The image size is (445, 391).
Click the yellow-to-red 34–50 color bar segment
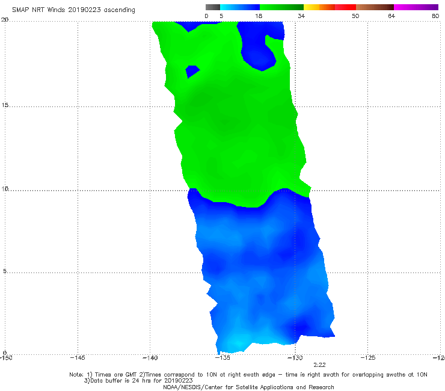[330, 7]
